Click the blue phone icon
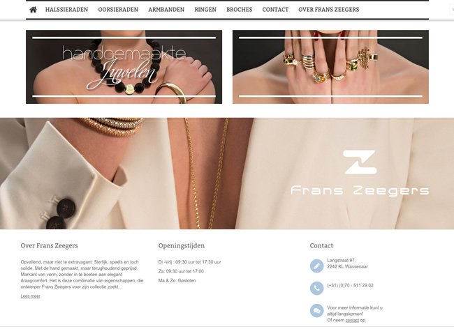Screen dimensions: 454x329 click(x=317, y=288)
